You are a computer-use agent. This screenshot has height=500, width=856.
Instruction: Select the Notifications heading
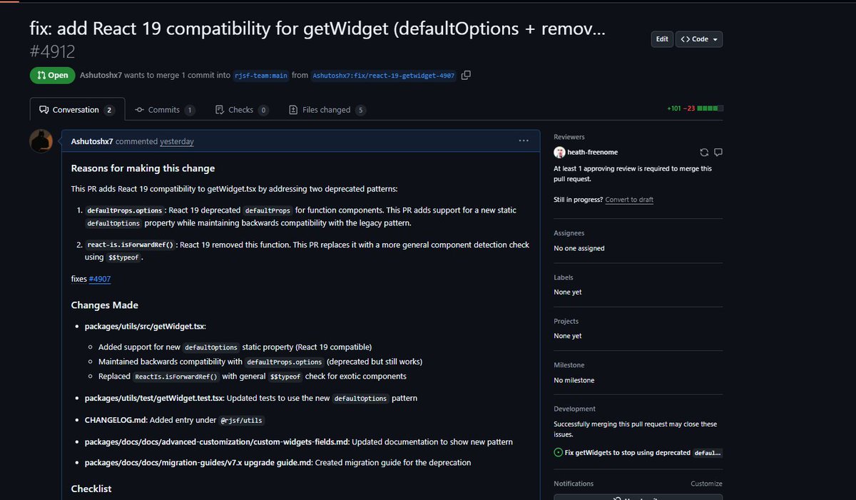574,484
